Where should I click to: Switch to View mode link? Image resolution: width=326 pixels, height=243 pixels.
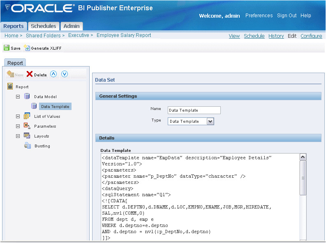(234, 36)
